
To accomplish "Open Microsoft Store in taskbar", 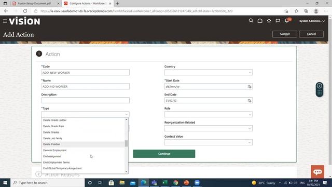I will [111, 182].
